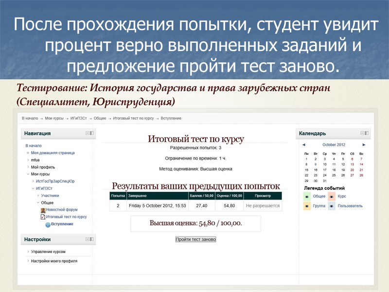Click Пользователь legend label in calendar
The height and width of the screenshot is (292, 389).
pos(350,206)
